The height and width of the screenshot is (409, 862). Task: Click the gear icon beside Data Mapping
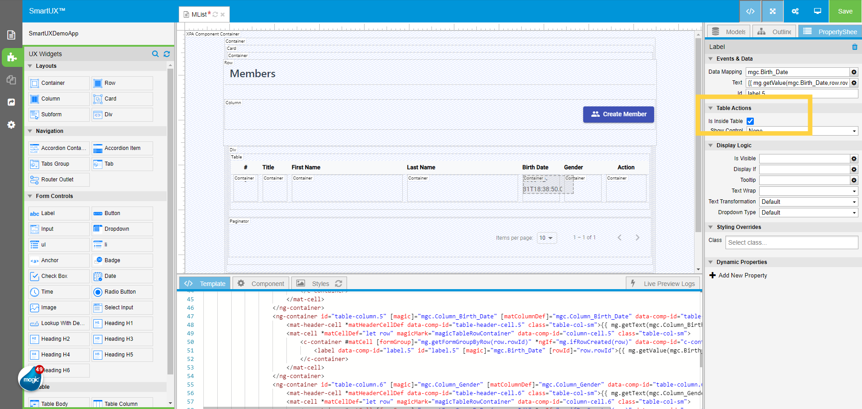854,72
